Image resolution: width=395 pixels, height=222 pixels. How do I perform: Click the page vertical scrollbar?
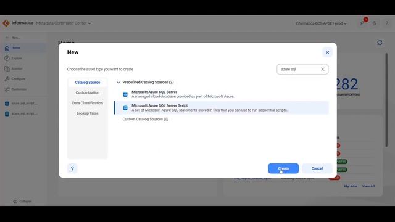point(386,100)
